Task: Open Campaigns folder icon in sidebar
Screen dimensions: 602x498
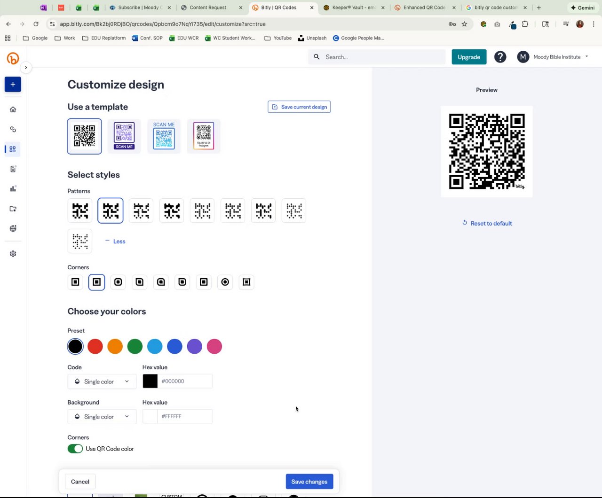Action: (x=13, y=209)
